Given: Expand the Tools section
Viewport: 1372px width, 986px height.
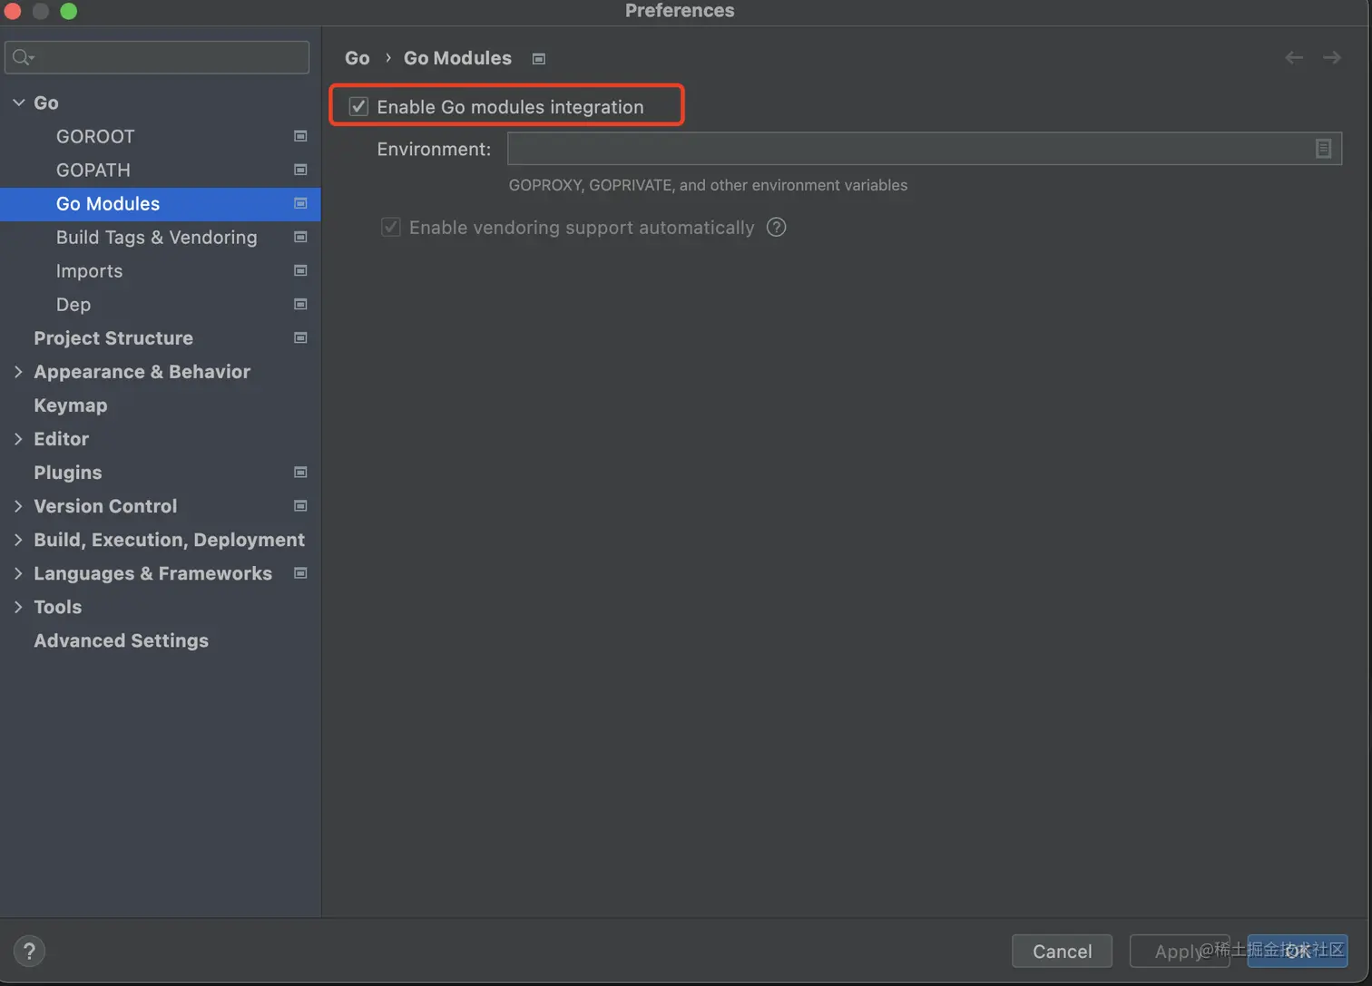Looking at the screenshot, I should pyautogui.click(x=18, y=607).
